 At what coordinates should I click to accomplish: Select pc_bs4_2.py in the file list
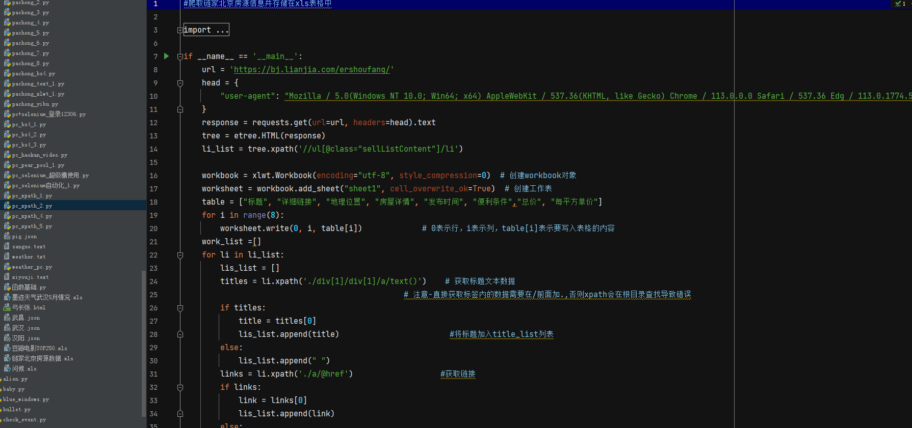(29, 134)
